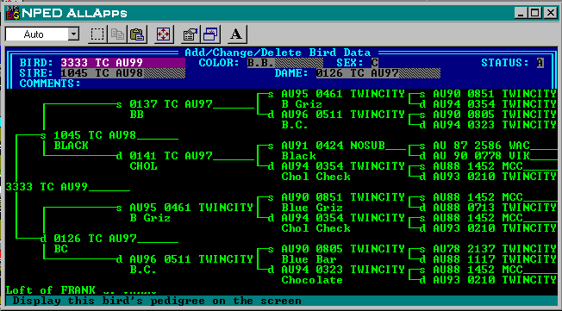Image resolution: width=562 pixels, height=311 pixels.
Task: Select 'AU88 1117 TWINCITY' pedigree entry
Action: pos(495,259)
